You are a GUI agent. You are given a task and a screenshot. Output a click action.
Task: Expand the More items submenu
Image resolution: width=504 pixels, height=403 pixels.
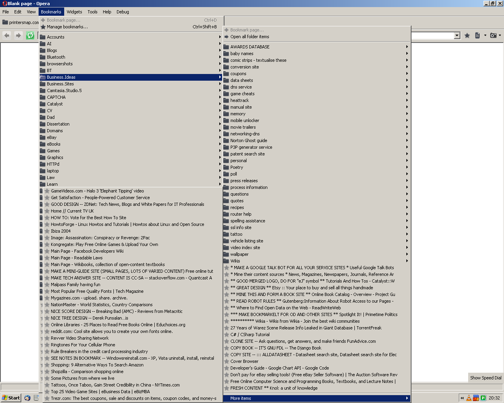point(317,398)
